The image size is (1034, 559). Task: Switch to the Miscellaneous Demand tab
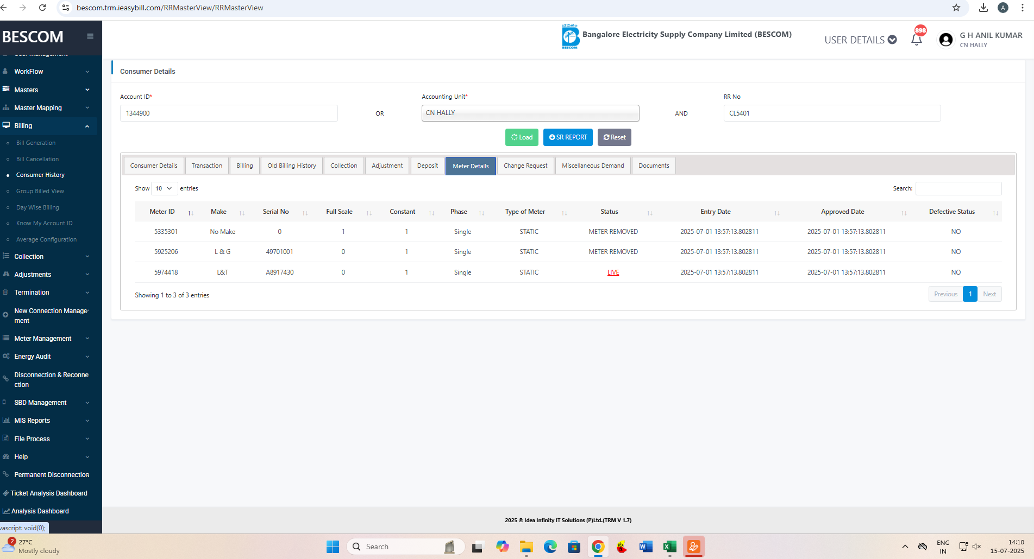(593, 166)
